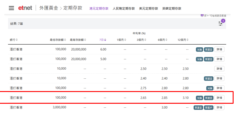The width and height of the screenshot is (236, 114).
Task: Click 兌換 tag in the 3.10 row
Action: 200,98
